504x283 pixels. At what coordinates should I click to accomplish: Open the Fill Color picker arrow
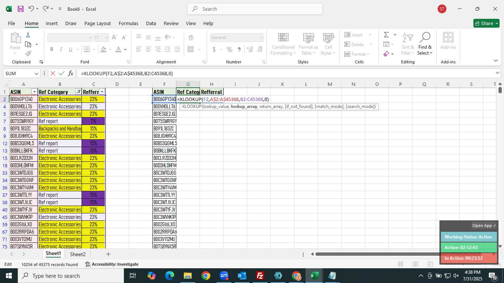coord(111,49)
